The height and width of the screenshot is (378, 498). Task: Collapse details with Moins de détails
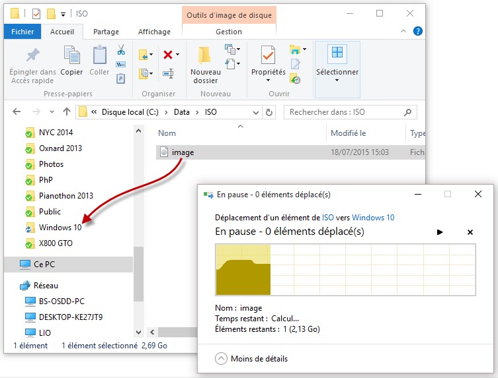[251, 359]
